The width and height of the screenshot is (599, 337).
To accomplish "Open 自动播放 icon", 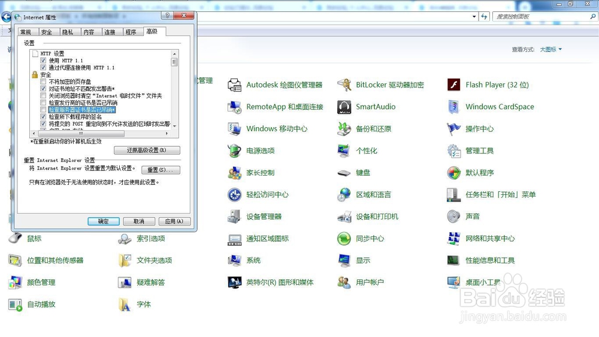I will pos(16,305).
